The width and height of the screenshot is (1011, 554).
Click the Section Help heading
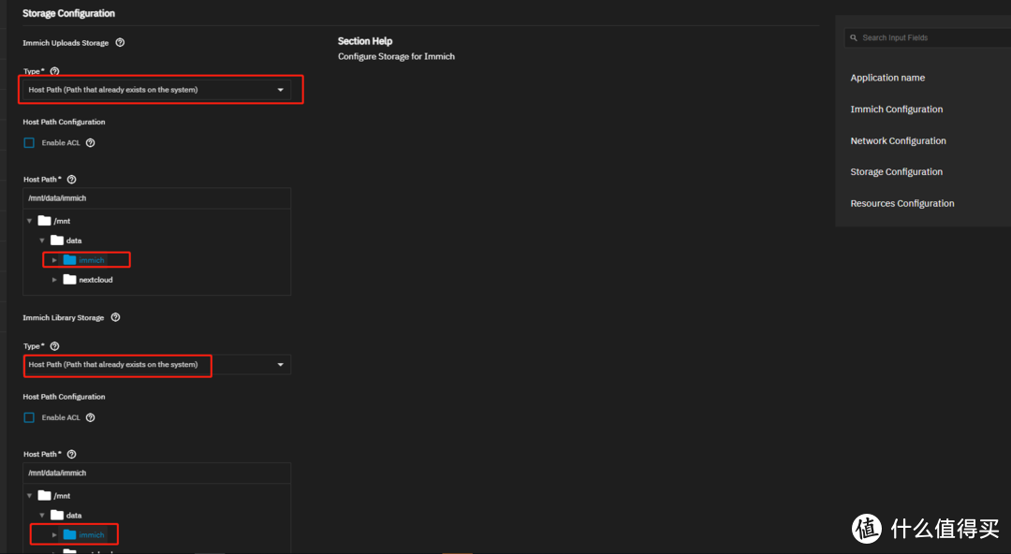point(365,40)
